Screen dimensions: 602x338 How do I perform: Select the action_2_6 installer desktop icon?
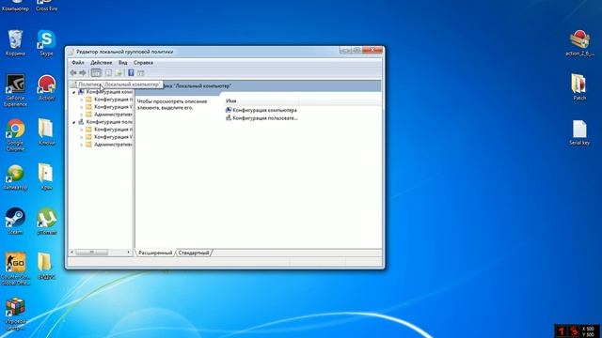tap(579, 43)
